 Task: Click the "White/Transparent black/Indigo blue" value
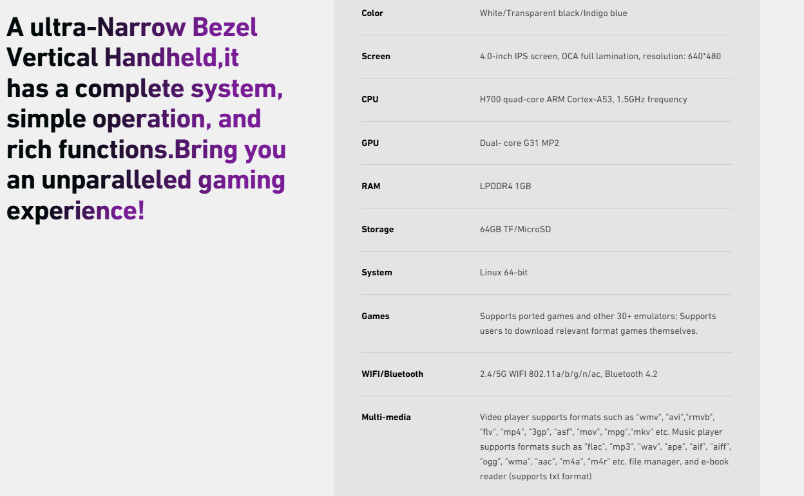click(x=553, y=13)
